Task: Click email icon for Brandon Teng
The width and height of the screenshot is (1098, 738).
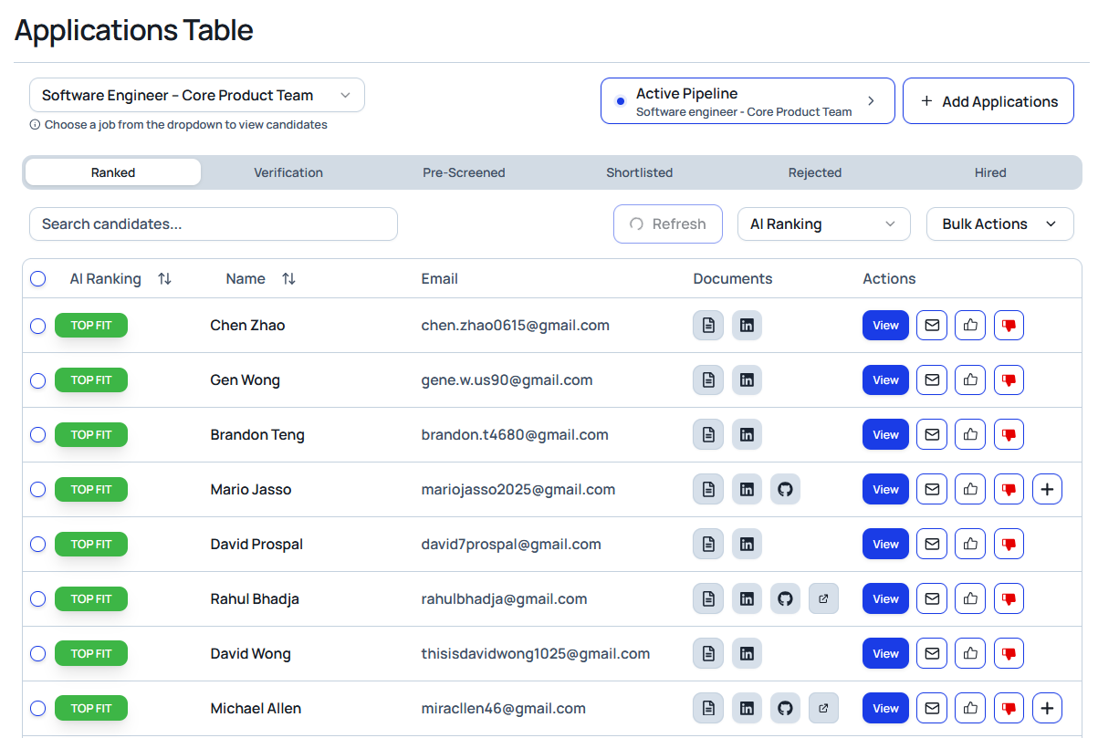Action: (931, 435)
